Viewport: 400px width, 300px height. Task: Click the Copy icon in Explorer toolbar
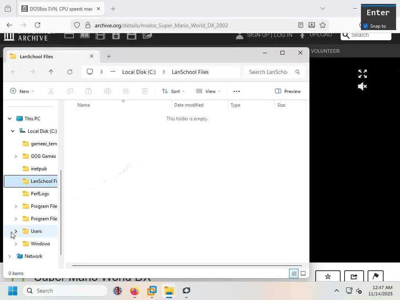pos(70,91)
